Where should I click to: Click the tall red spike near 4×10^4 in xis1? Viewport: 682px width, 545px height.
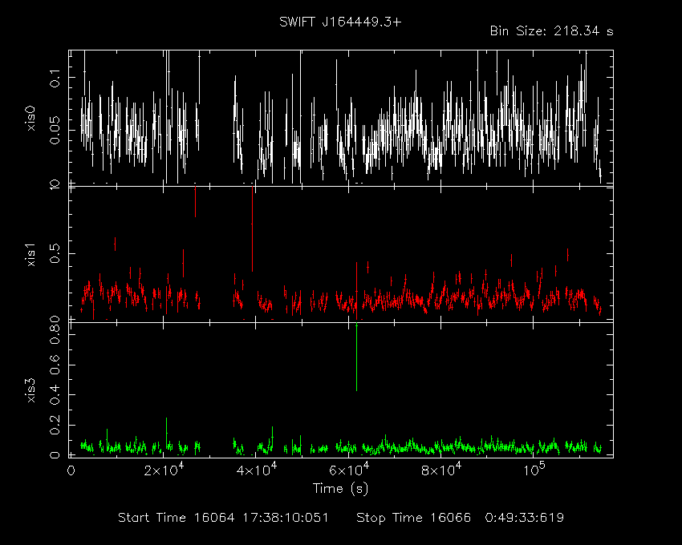252,228
